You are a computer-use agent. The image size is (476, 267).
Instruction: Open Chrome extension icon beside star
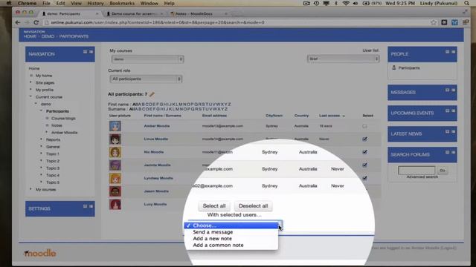pyautogui.click(x=444, y=22)
